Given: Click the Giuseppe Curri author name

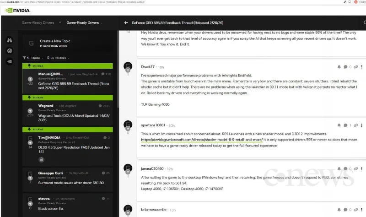Looking at the screenshot, I should point(51,173).
